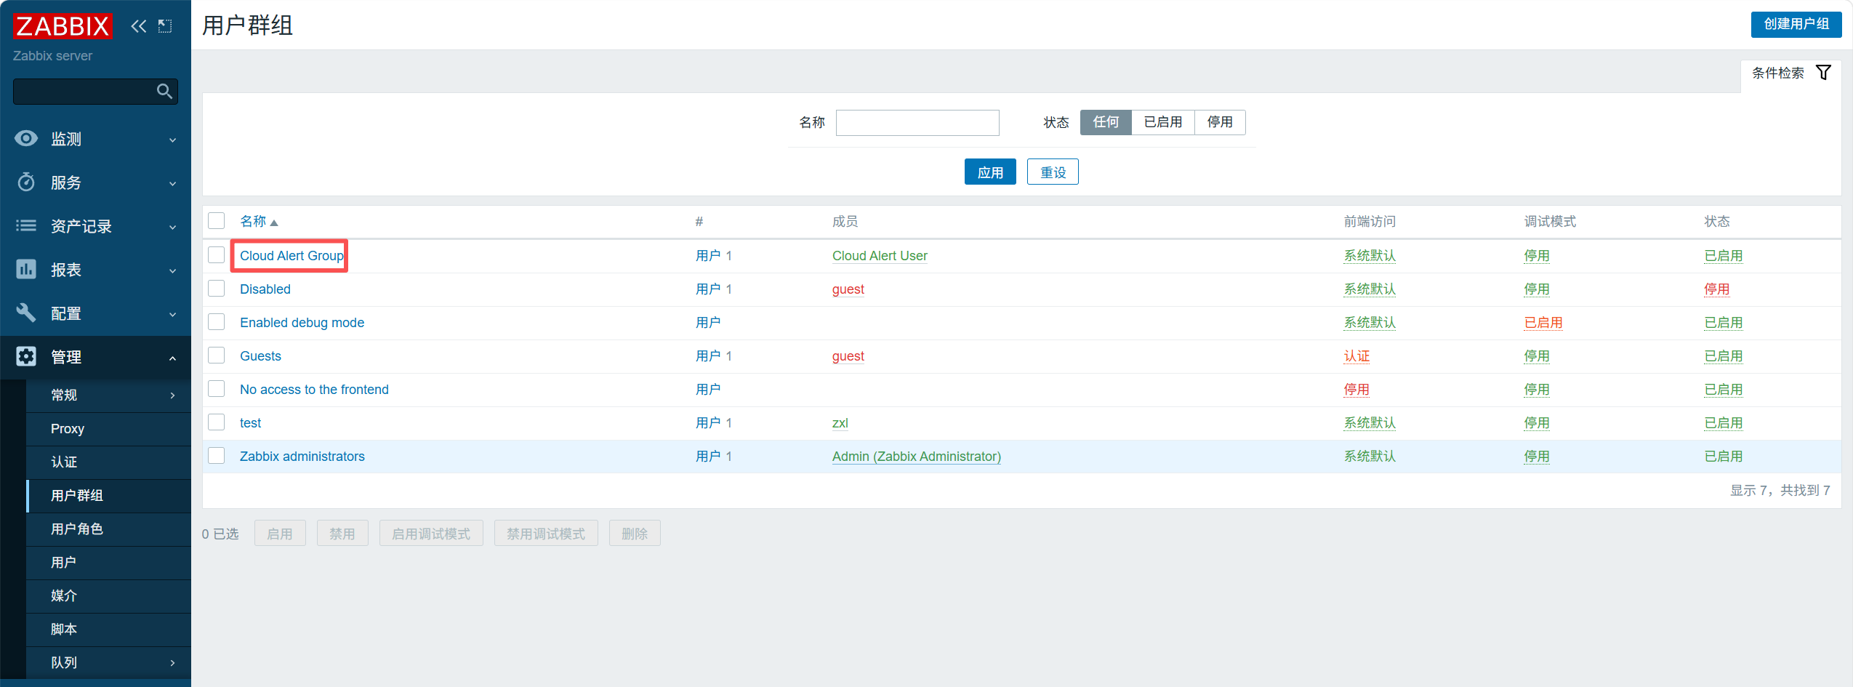Click the 认证 frontend access in Guests row
This screenshot has height=687, width=1853.
click(1356, 356)
